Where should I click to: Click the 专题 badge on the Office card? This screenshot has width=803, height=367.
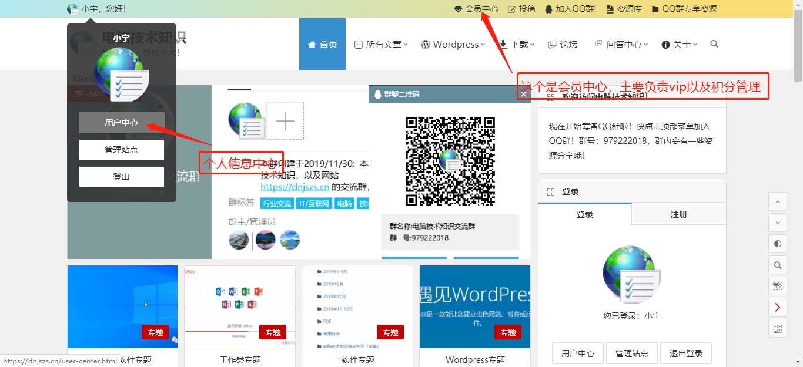pyautogui.click(x=273, y=332)
